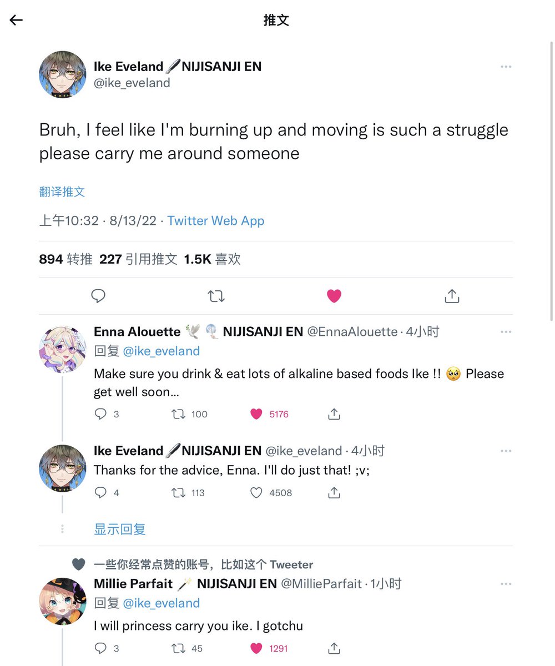Screen dimensions: 555x666
Task: Like Ike's 'Thanks for the advice' reply
Action: click(256, 493)
